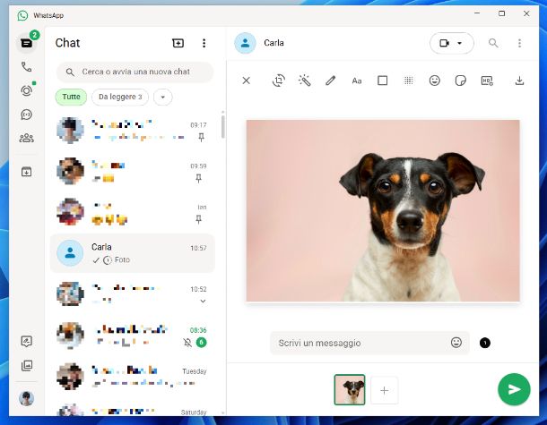The width and height of the screenshot is (547, 425).
Task: Open the pinned chat from 09:59
Action: click(133, 171)
